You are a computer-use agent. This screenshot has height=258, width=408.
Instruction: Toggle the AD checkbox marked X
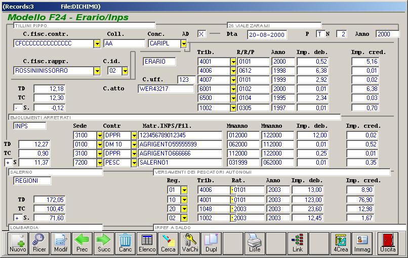[201, 34]
